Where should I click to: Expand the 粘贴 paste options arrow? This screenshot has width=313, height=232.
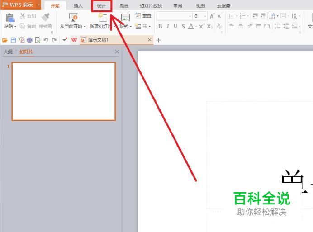coord(15,27)
